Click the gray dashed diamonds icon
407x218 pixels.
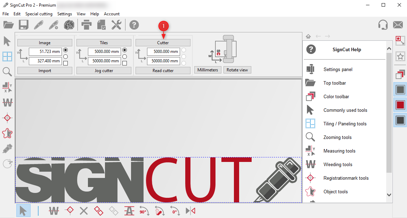click(113, 211)
